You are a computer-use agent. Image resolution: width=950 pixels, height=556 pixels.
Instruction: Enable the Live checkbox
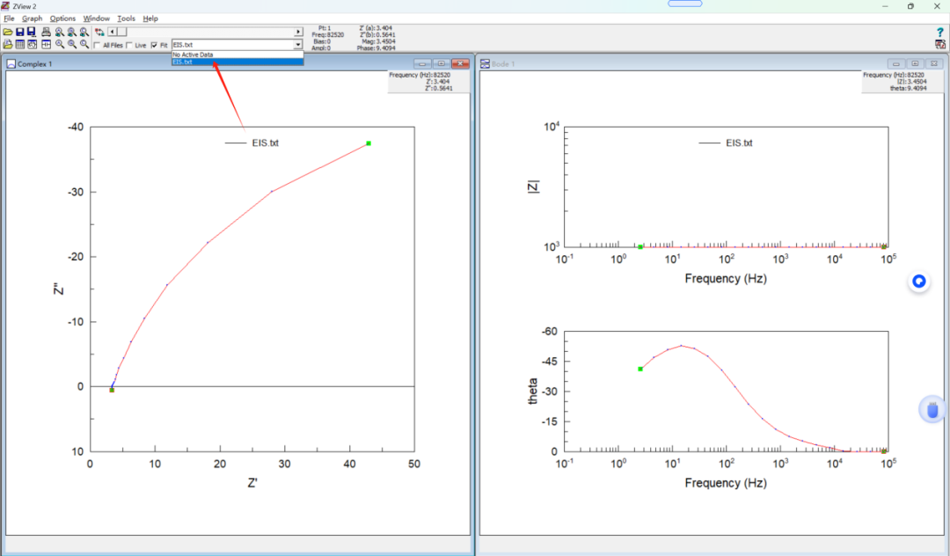[x=129, y=46]
